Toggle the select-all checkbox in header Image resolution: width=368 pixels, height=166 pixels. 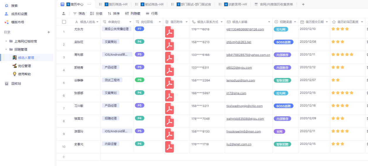[64, 22]
